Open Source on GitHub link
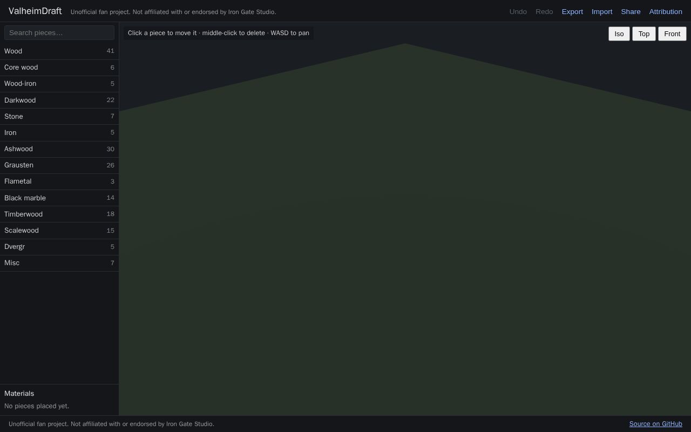 point(655,424)
